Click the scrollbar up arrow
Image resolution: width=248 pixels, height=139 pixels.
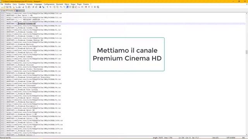coord(246,14)
